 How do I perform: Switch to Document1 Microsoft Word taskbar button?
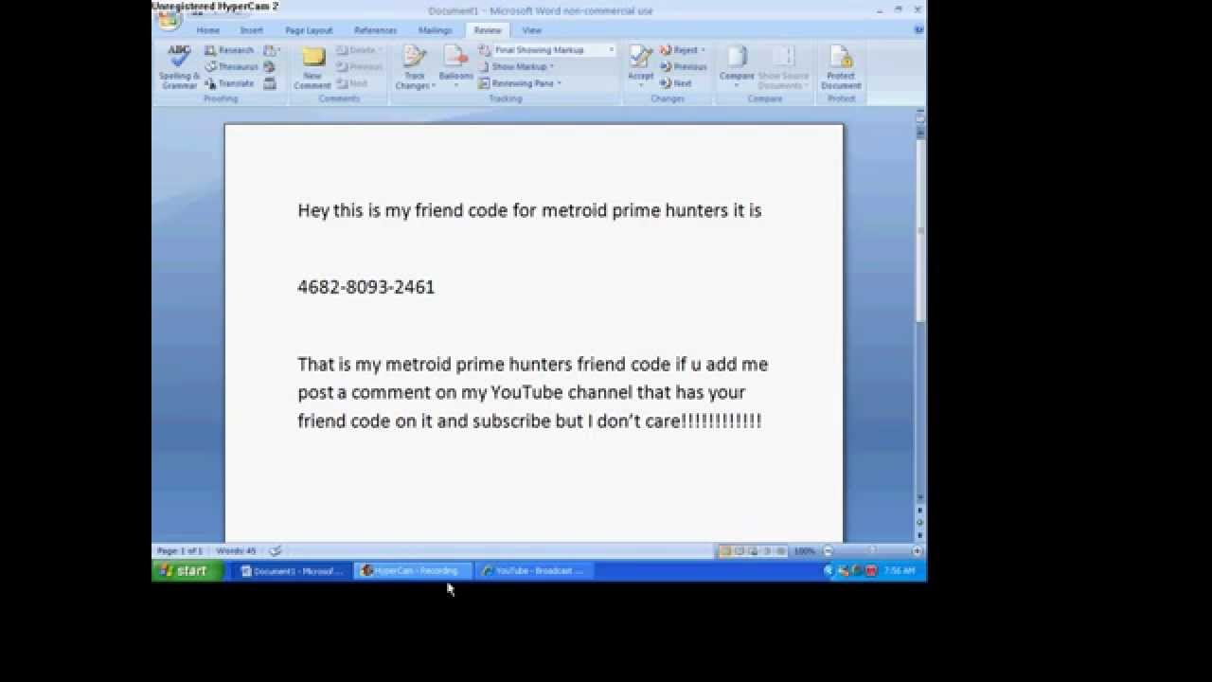coord(292,571)
